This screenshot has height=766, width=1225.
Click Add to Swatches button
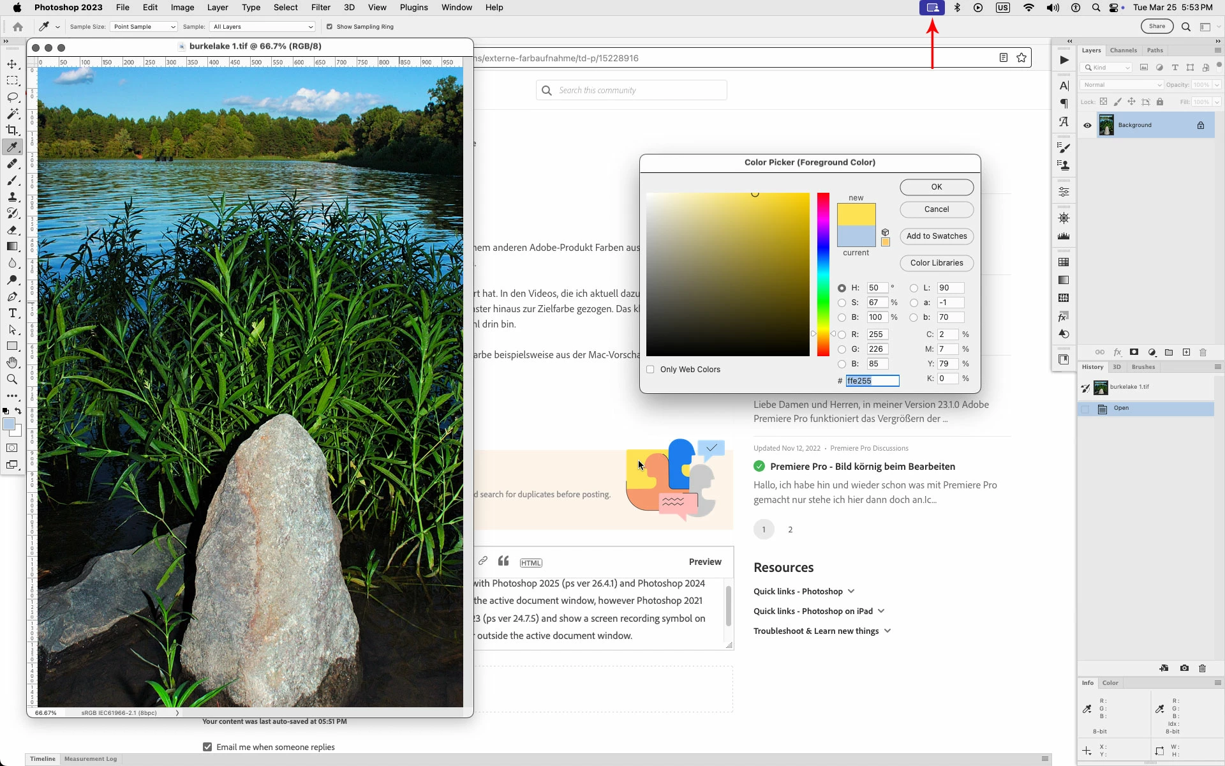[x=936, y=236]
